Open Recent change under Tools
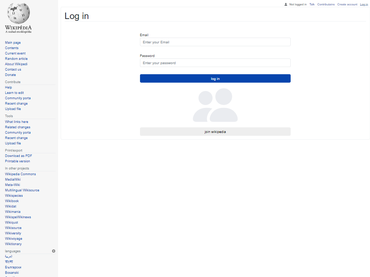370x277 pixels. (16, 138)
